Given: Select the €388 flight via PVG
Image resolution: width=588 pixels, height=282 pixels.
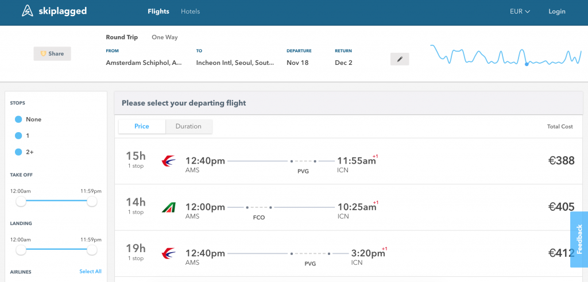Looking at the screenshot, I should coord(349,161).
